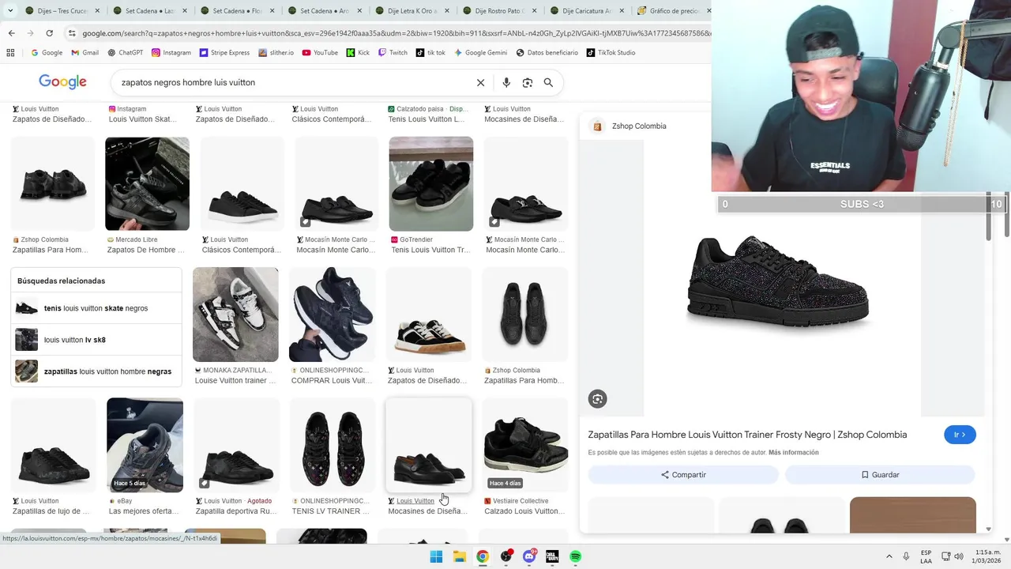
Task: Open the Google Gemini bookmark
Action: [480, 53]
